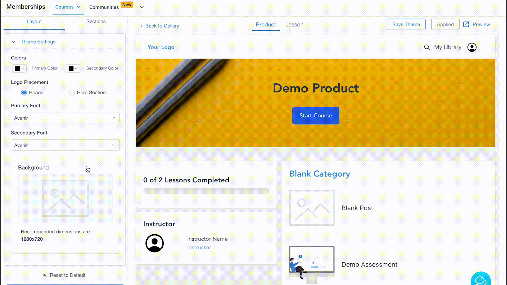Open the Primary Font dropdown
The height and width of the screenshot is (285, 507).
point(65,118)
